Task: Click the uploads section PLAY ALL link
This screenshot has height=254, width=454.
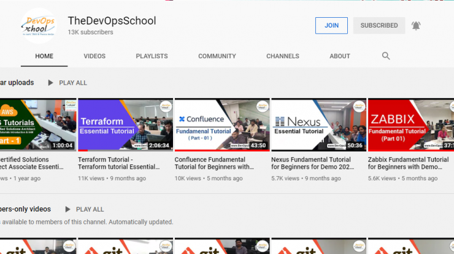Action: click(73, 83)
